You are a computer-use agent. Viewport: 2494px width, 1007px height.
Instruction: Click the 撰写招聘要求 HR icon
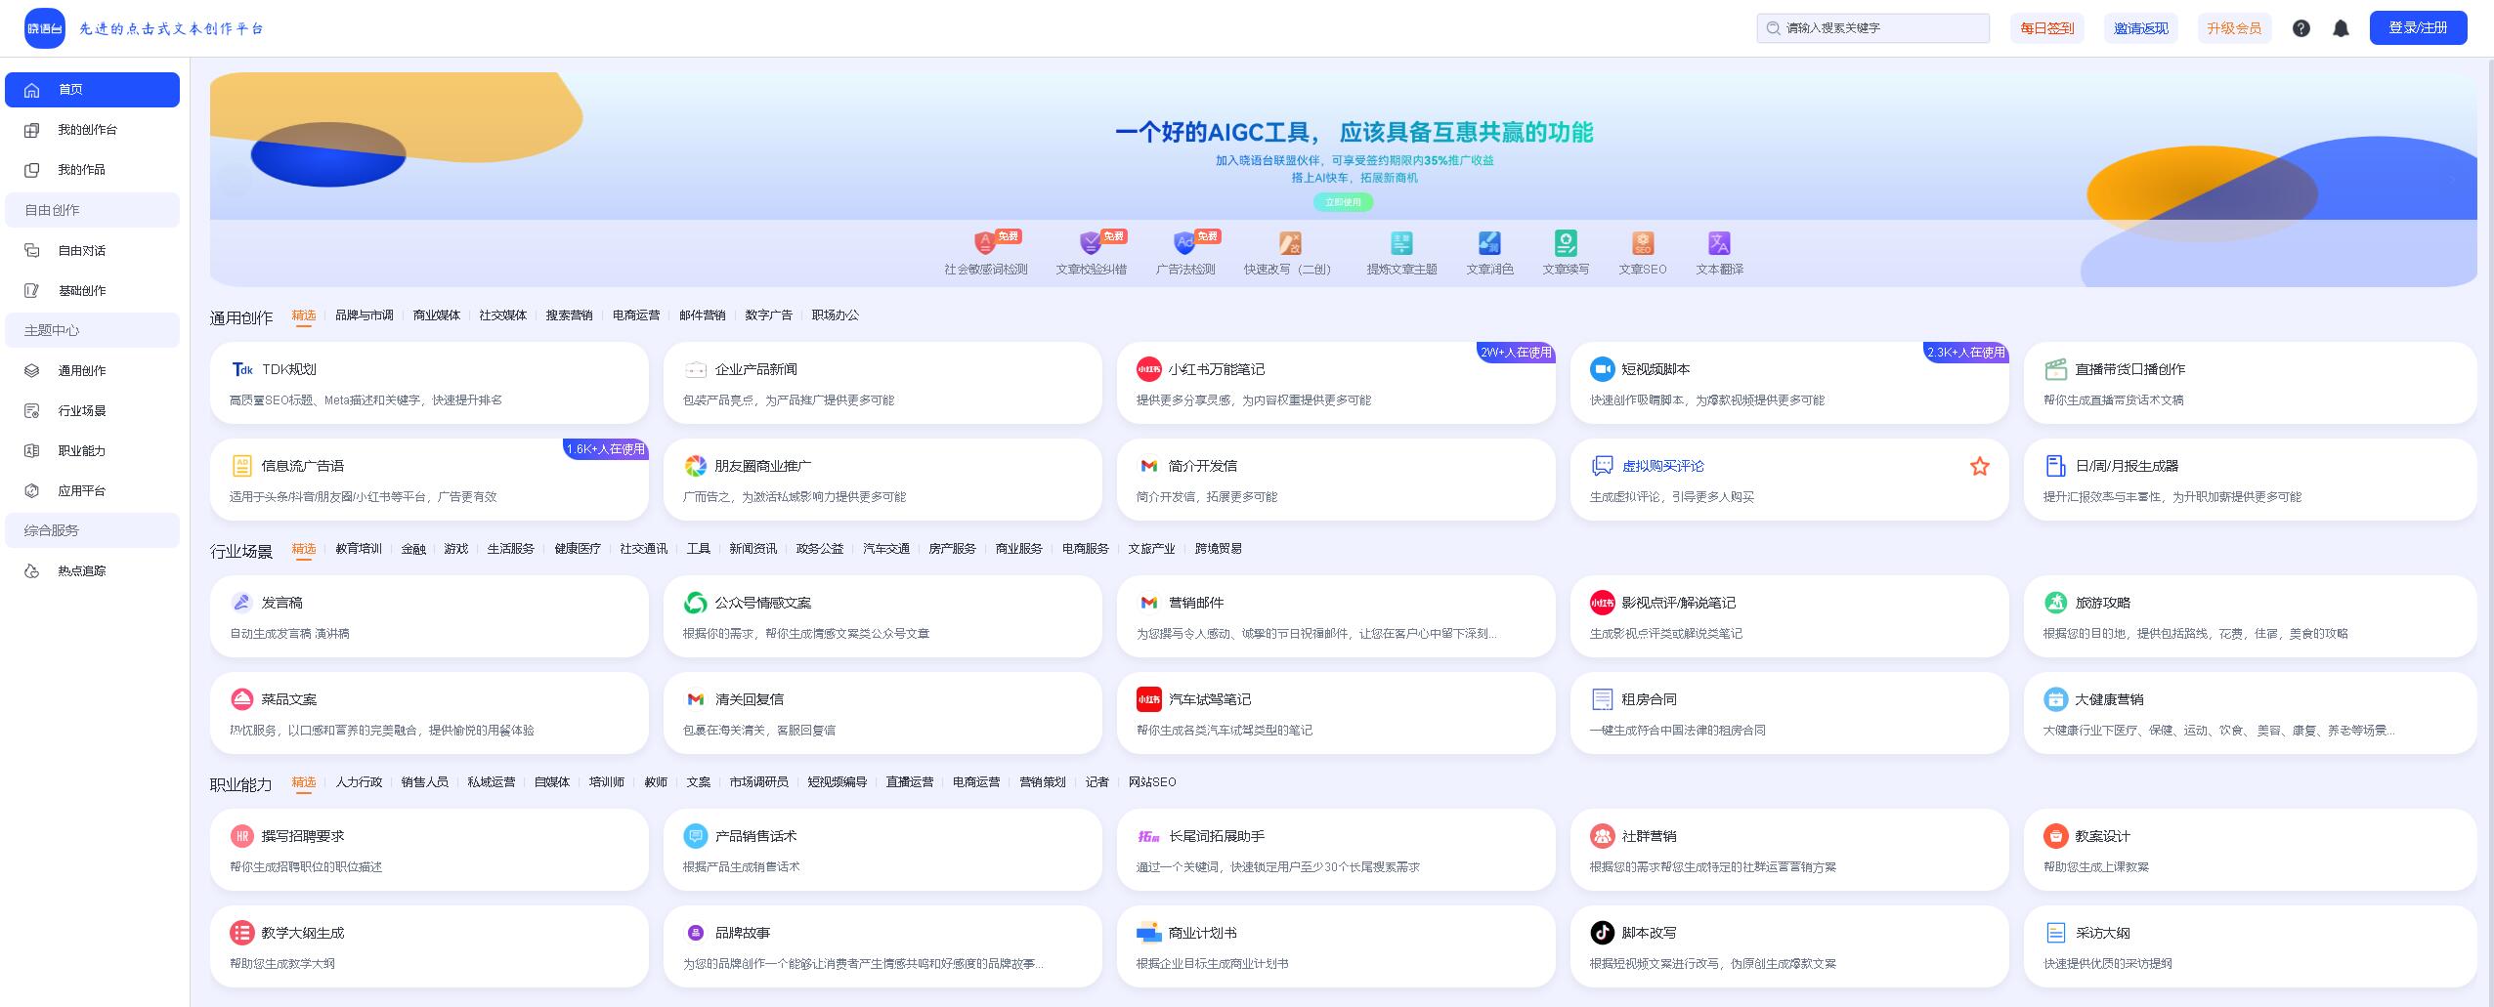[x=241, y=836]
